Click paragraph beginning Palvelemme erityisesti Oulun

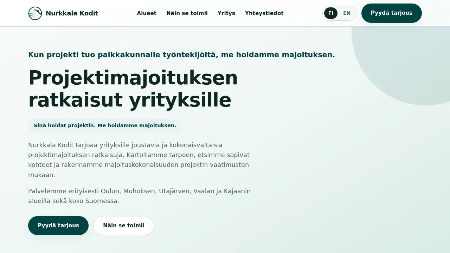pyautogui.click(x=140, y=196)
